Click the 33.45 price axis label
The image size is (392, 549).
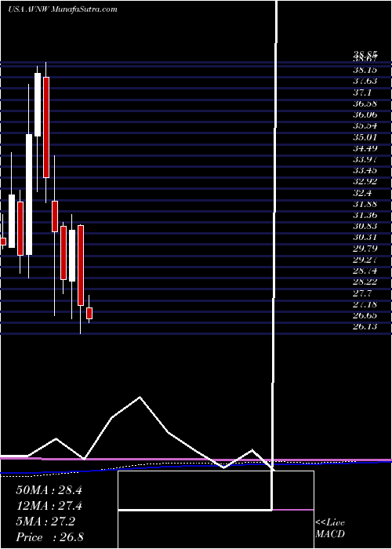pyautogui.click(x=365, y=171)
